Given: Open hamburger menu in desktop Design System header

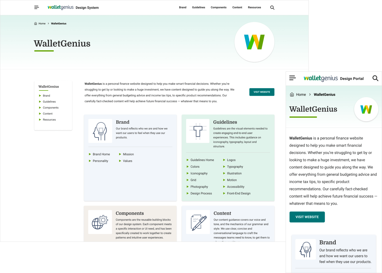Looking at the screenshot, I should (37, 7).
